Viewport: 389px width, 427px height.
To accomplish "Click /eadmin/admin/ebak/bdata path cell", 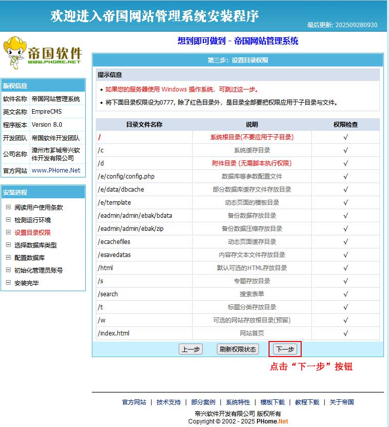I will [x=145, y=216].
